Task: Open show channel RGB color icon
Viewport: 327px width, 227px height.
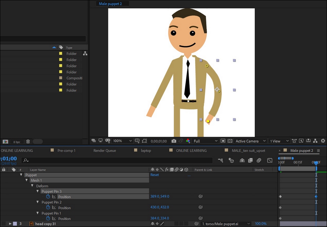Action: (188, 141)
